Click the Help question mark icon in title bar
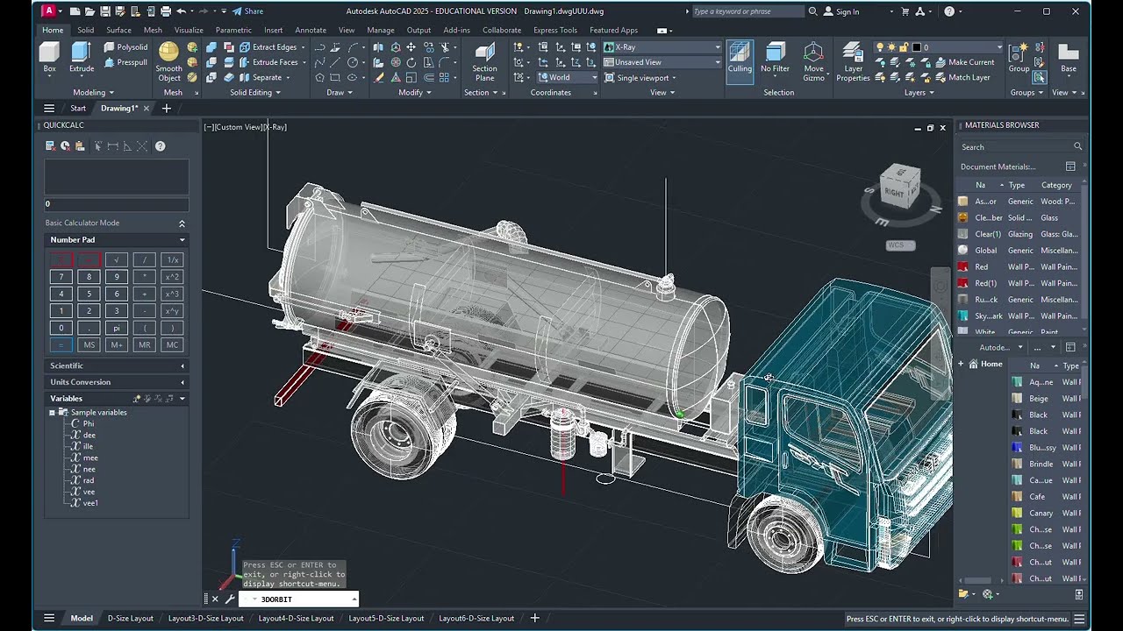Viewport: 1123px width, 631px height. pos(949,11)
